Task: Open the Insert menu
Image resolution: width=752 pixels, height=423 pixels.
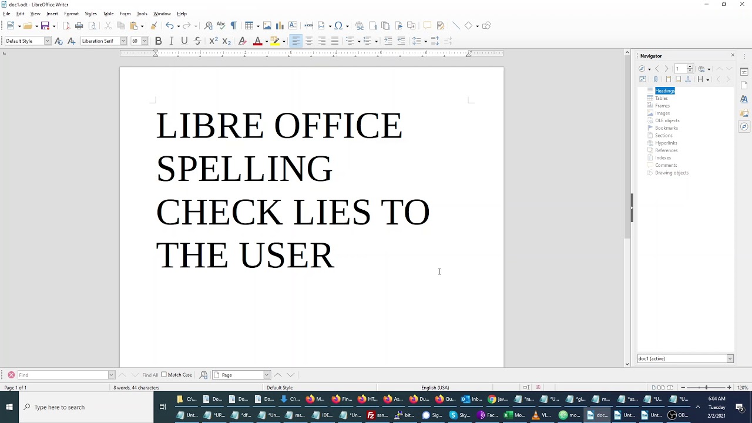Action: (52, 14)
